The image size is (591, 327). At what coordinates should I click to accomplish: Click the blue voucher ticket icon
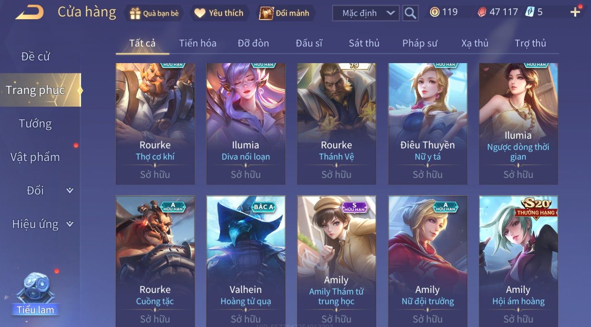[530, 12]
